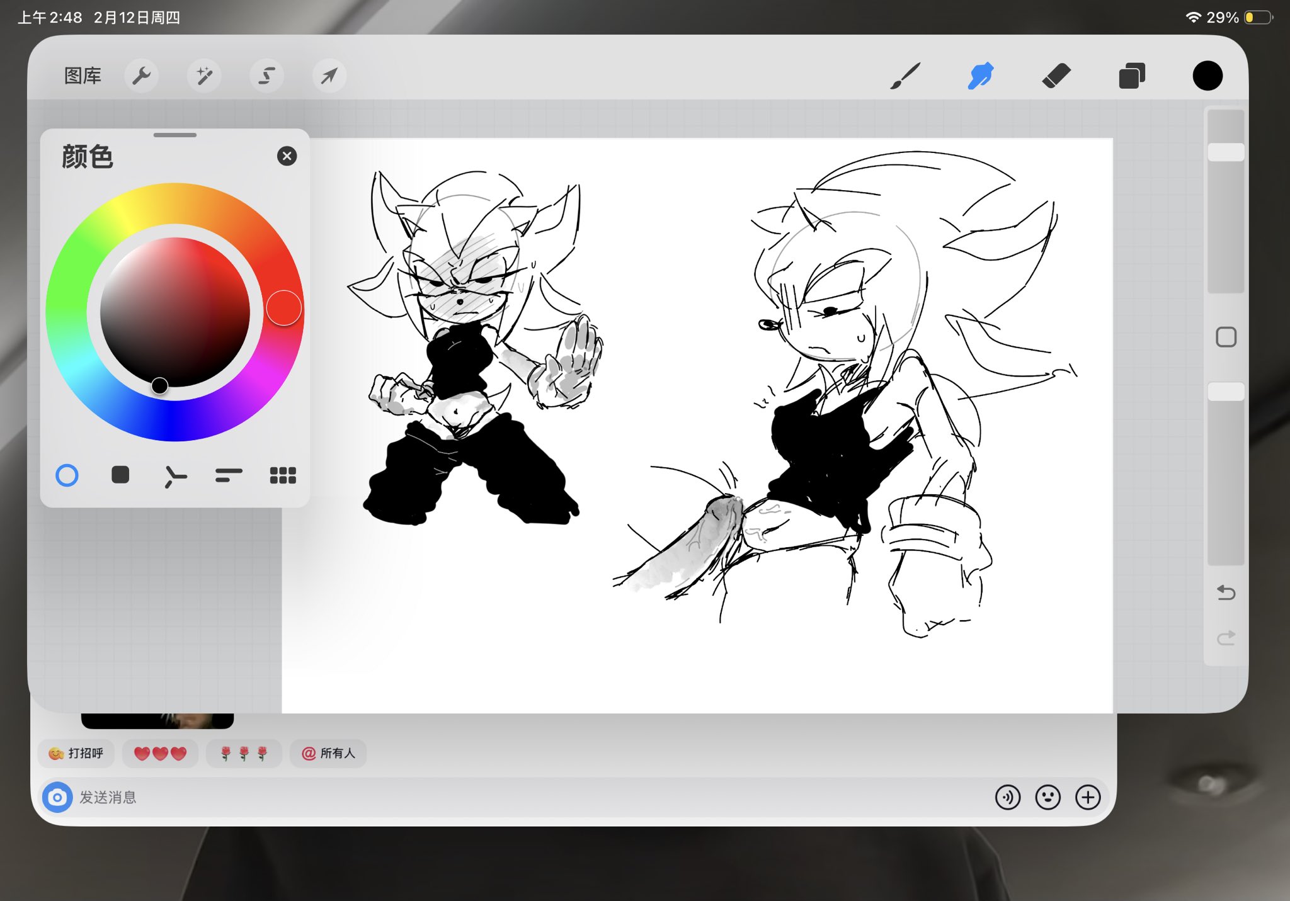
Task: Close the 颜色 color panel
Action: [287, 156]
